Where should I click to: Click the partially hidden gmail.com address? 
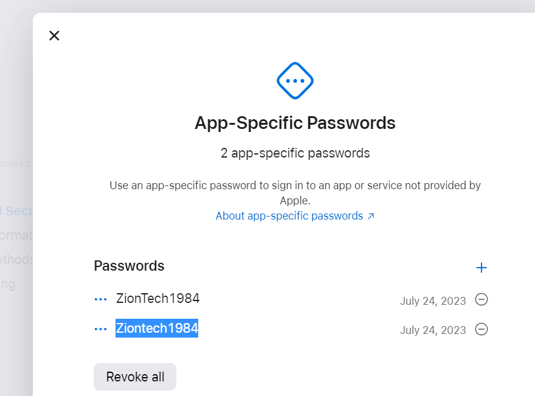[x=16, y=163]
